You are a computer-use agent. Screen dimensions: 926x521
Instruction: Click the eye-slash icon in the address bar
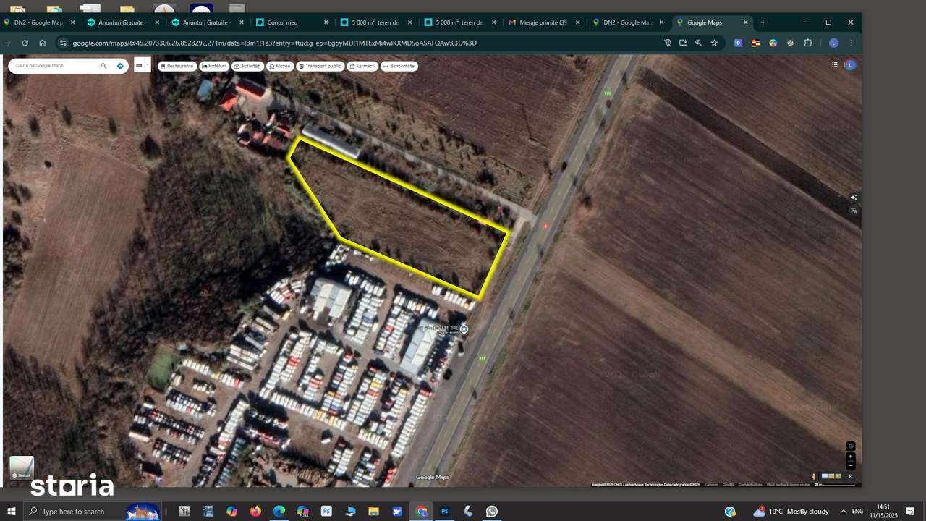point(668,43)
